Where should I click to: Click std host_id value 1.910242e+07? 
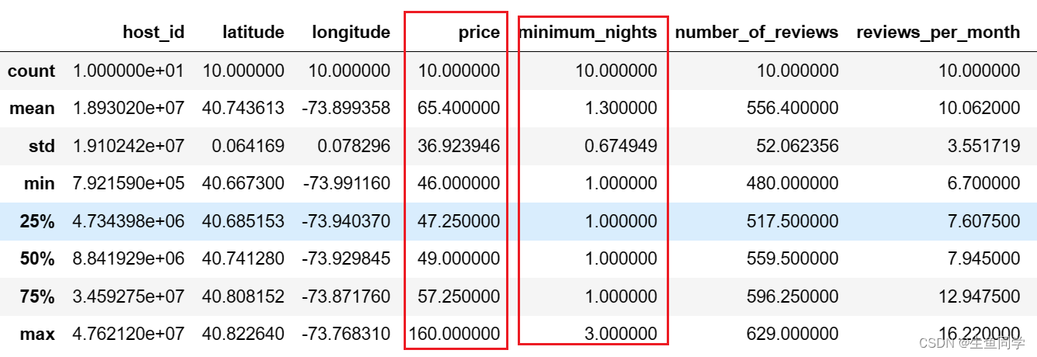pos(129,145)
